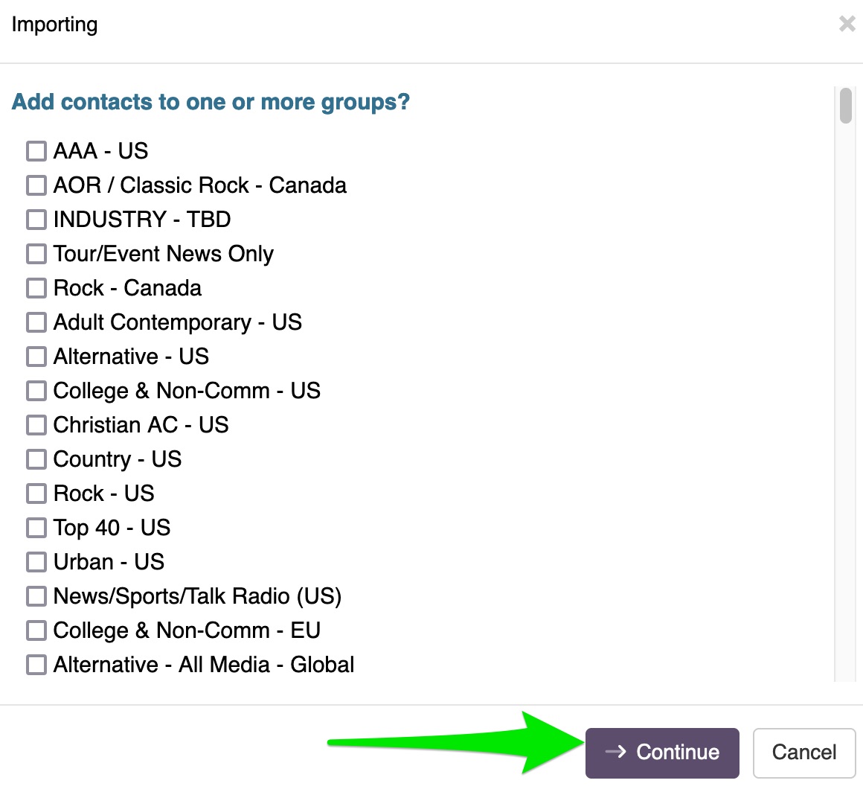Image resolution: width=863 pixels, height=792 pixels.
Task: Click the Continue button
Action: (662, 753)
